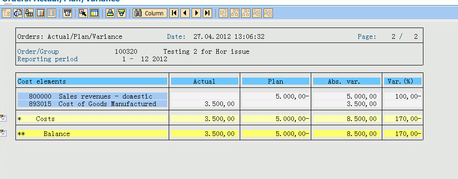Click the greyed-out information icon
The image size is (458, 179).
coord(51,13)
